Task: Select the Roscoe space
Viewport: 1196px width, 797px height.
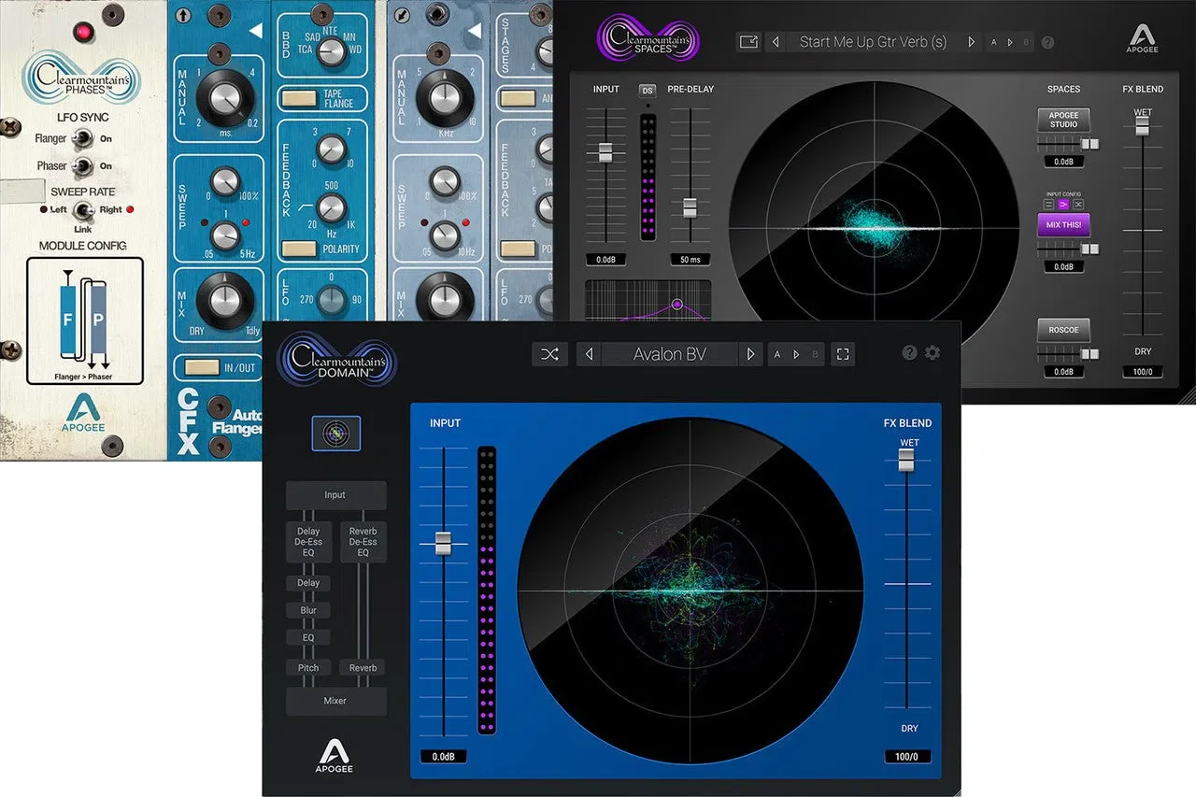Action: (x=1063, y=330)
